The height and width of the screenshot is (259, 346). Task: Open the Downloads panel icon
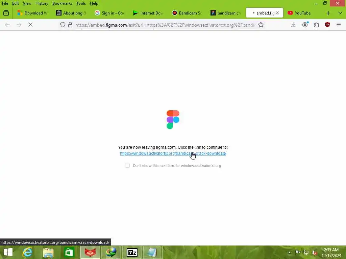(293, 25)
